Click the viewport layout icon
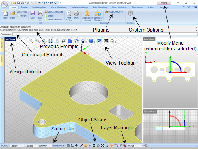Viewport: 198px width, 149px height. 70,41
